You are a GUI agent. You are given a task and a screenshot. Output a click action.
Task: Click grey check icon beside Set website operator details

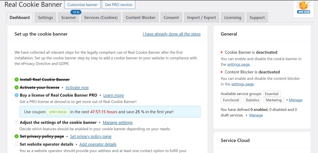click(x=17, y=144)
